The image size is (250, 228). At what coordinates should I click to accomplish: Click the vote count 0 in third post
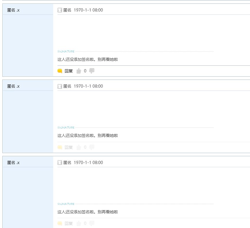(x=85, y=223)
